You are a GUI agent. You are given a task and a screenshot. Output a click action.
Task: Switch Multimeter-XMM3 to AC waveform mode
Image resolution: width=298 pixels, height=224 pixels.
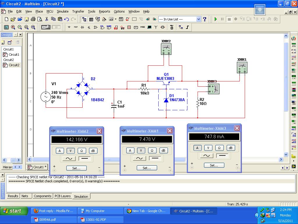pos(207,155)
